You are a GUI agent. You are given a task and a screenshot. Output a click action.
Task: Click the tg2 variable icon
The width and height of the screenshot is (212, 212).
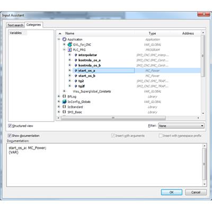76,81
